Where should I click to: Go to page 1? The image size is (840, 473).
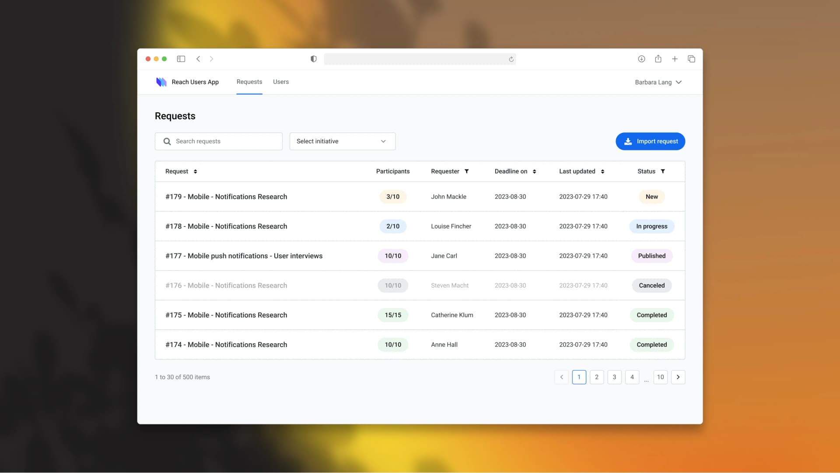point(579,377)
